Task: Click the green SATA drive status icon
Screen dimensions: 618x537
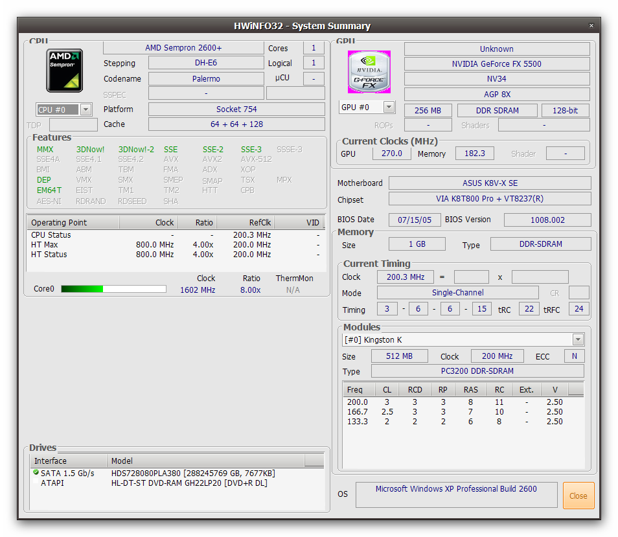Action: point(36,472)
